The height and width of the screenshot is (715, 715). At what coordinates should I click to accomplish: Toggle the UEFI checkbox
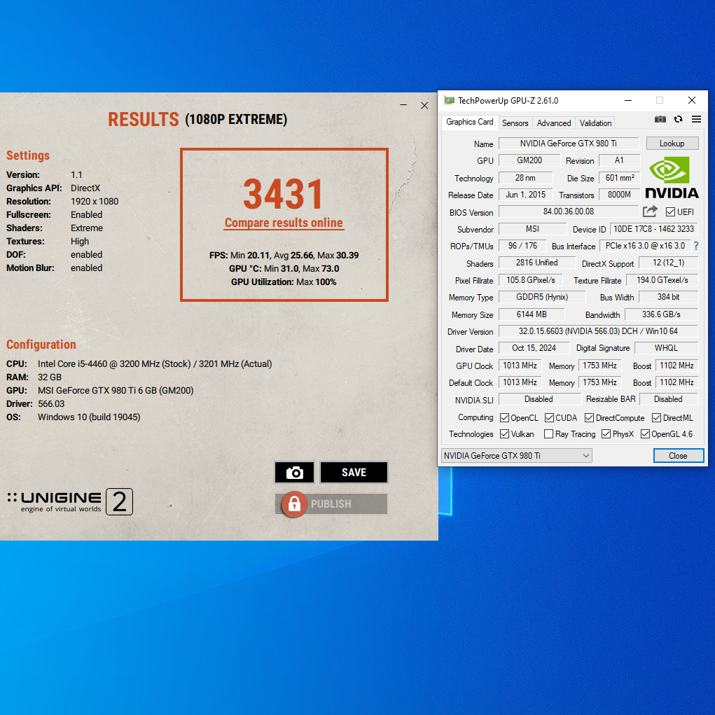click(x=670, y=212)
